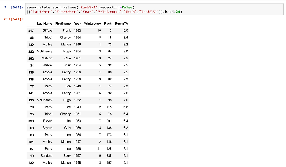The image size is (286, 167).
Task: Select the In [544] prompt label
Action: [x=14, y=8]
